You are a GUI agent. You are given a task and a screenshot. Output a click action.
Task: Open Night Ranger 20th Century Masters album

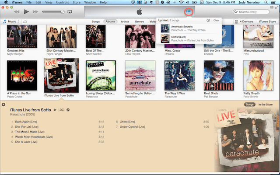pos(61,36)
